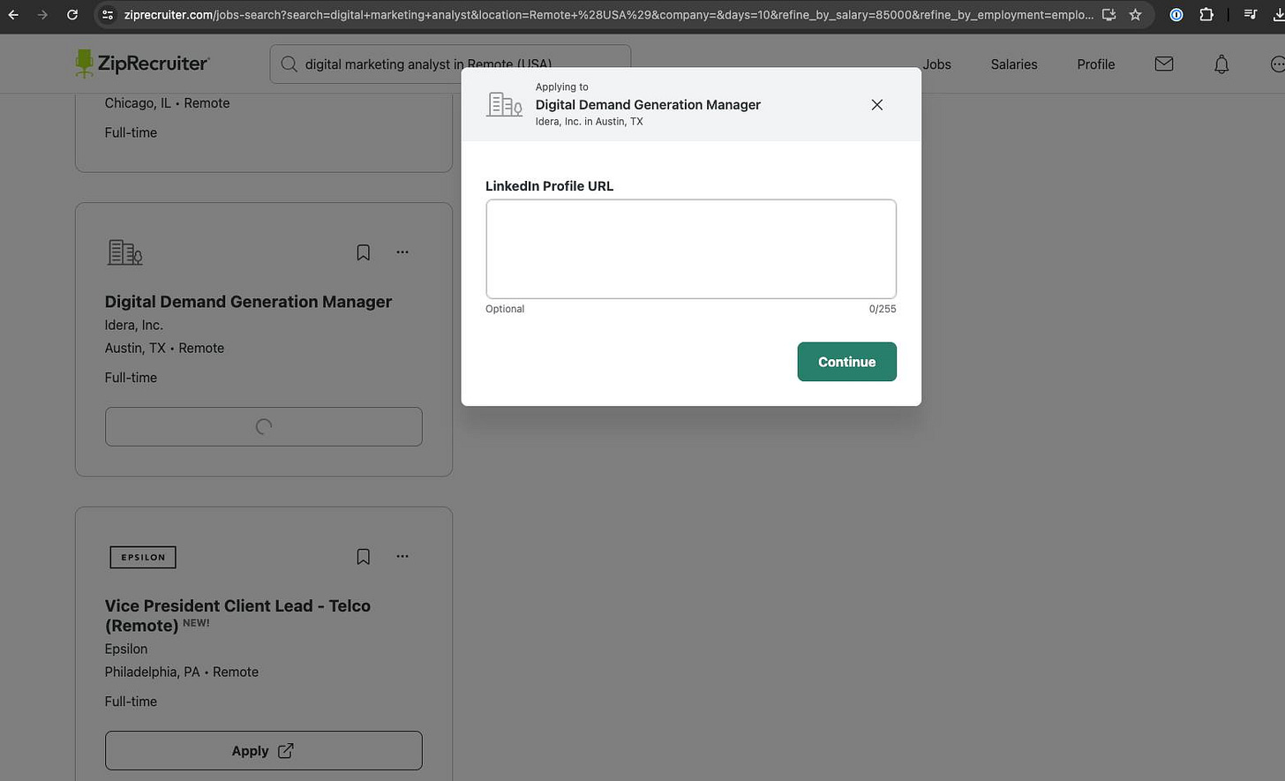Open the Salaries menu item
This screenshot has height=781, width=1285.
click(x=1014, y=64)
